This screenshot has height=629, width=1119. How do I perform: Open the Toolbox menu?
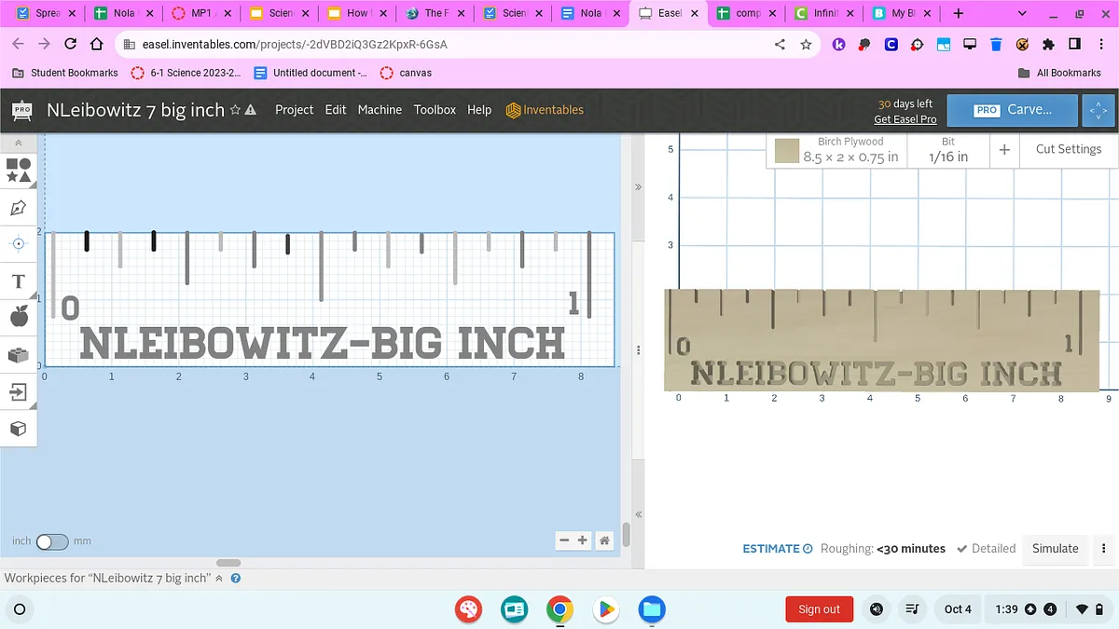pos(435,110)
